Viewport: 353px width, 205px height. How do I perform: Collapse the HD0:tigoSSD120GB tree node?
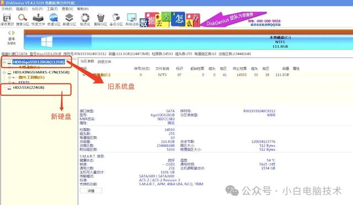tap(4, 62)
